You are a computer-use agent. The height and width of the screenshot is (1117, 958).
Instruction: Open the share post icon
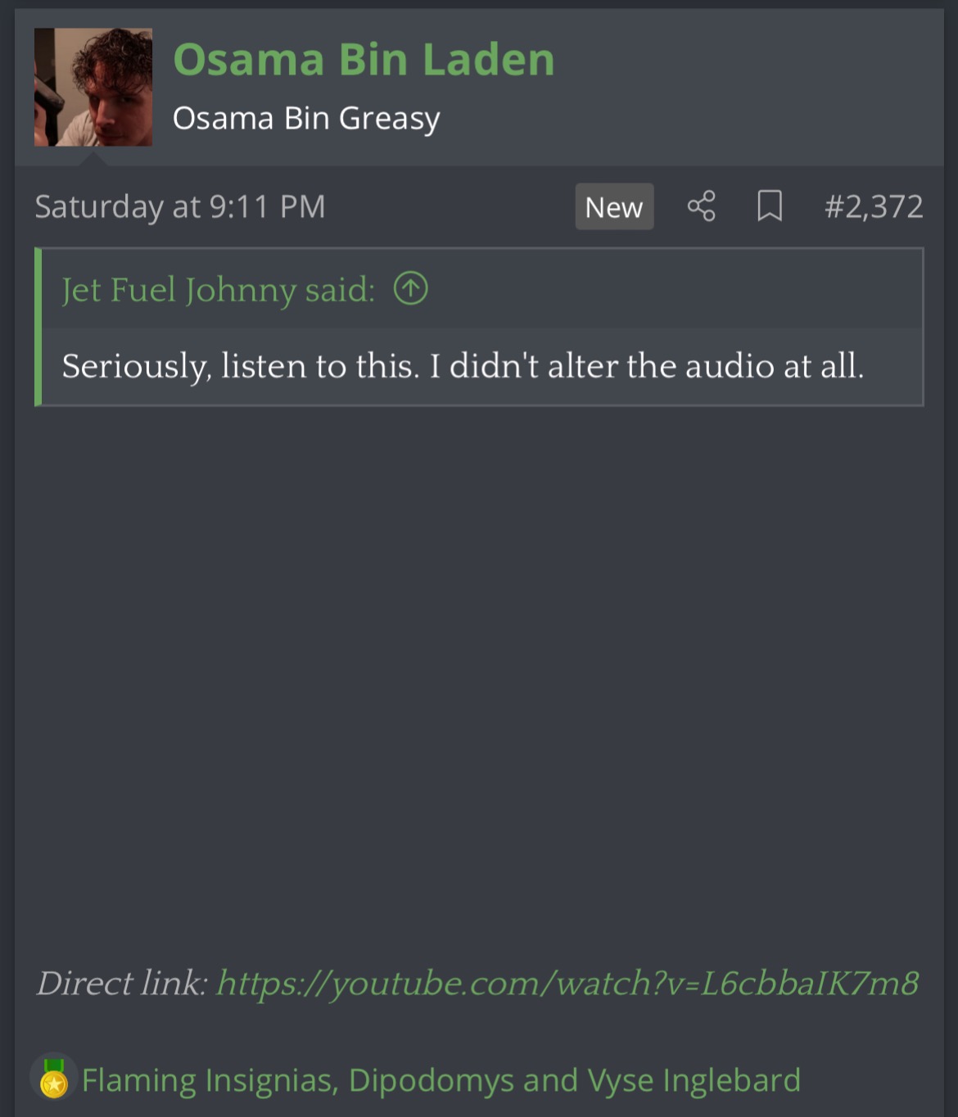(701, 206)
